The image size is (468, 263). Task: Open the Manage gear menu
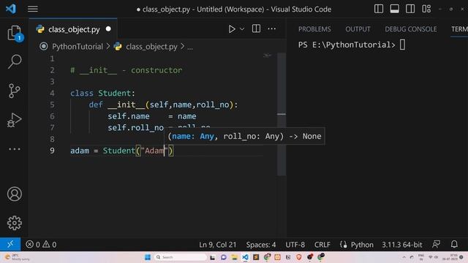pyautogui.click(x=15, y=223)
